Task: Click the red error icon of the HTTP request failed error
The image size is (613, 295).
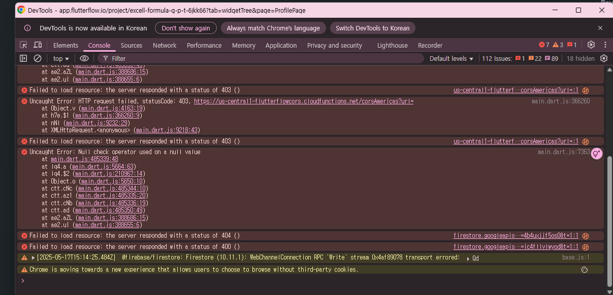Action: [24, 101]
